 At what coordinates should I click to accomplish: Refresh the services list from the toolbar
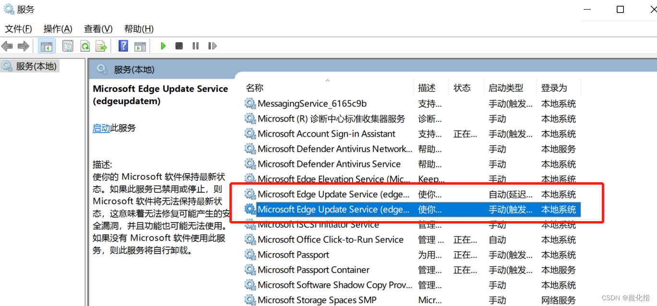click(85, 46)
